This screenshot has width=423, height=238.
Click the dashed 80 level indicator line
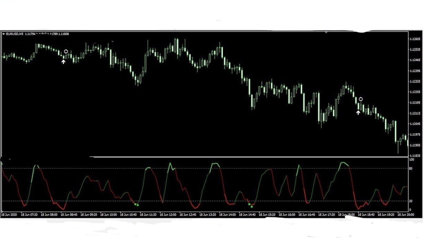click(205, 169)
